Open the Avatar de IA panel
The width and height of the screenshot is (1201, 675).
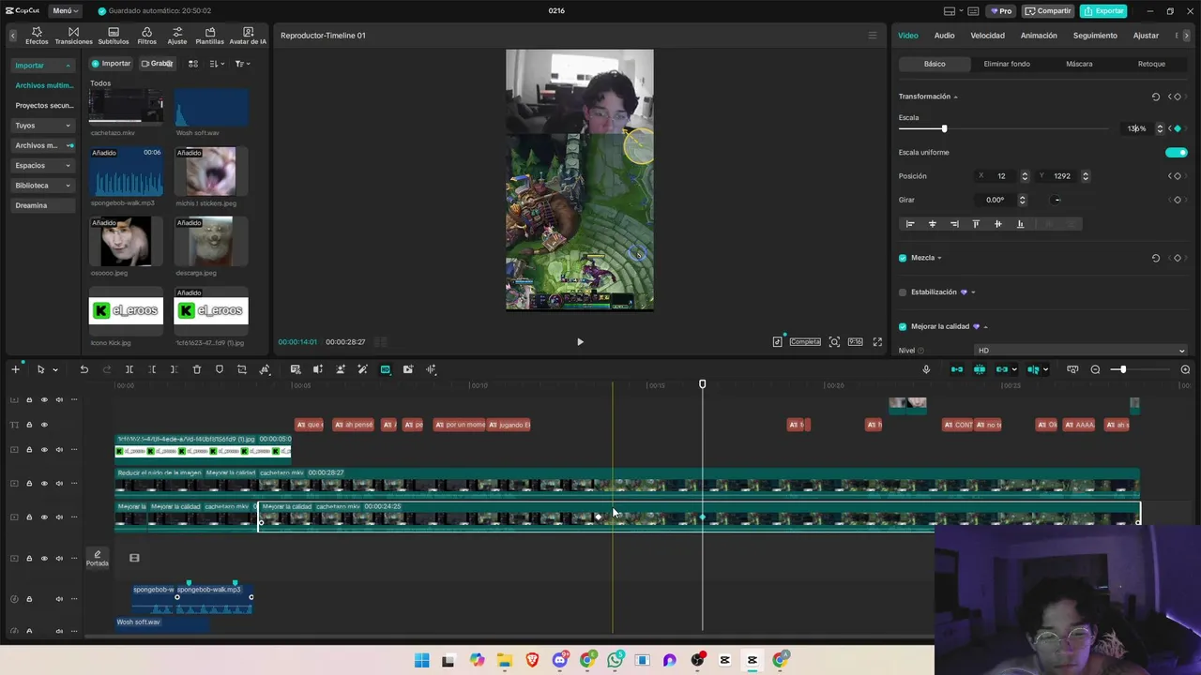click(x=248, y=36)
